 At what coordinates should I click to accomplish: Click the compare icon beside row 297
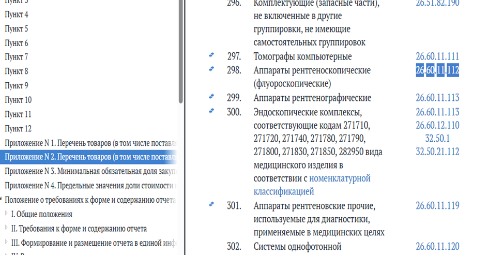[x=211, y=55]
